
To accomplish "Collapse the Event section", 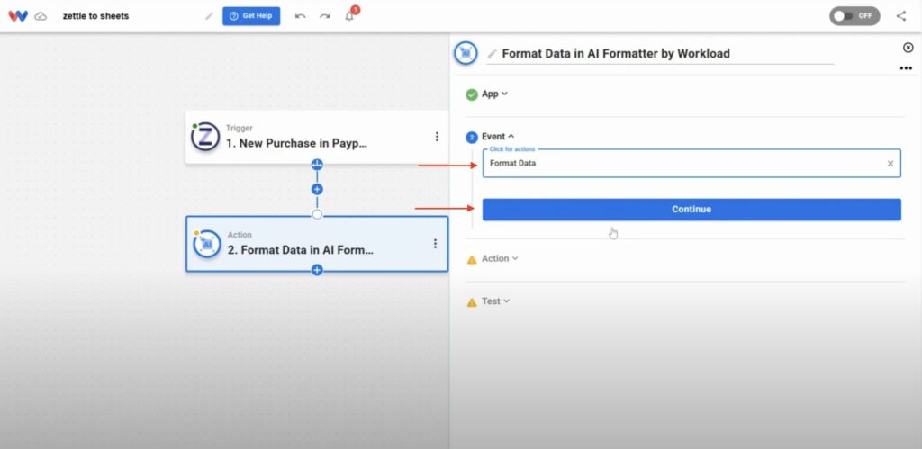I will click(498, 137).
